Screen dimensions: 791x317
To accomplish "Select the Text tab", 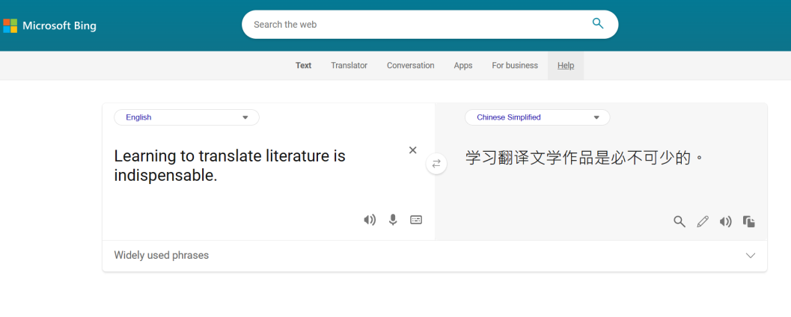I will pyautogui.click(x=303, y=66).
